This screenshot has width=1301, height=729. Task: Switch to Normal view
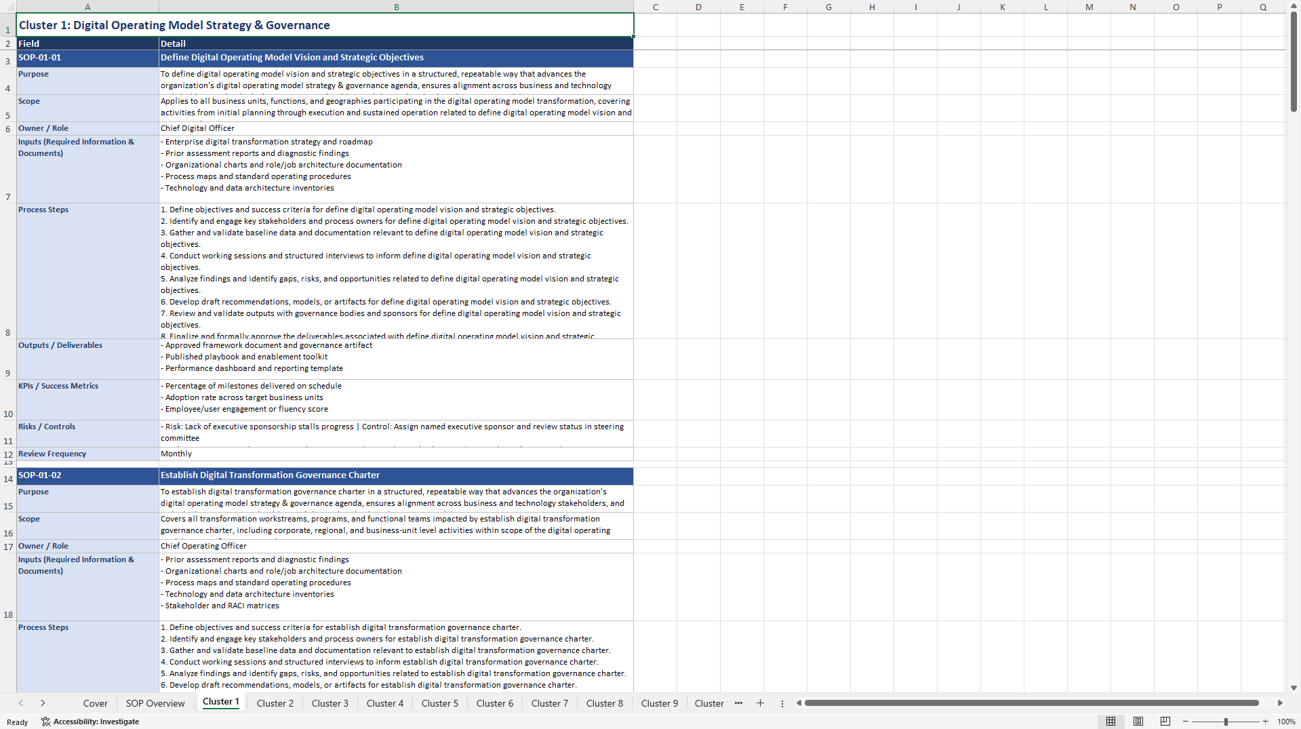1110,722
